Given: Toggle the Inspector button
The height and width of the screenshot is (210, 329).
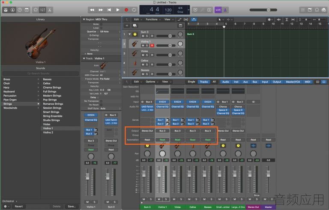Looking at the screenshot, I should tap(12, 10).
